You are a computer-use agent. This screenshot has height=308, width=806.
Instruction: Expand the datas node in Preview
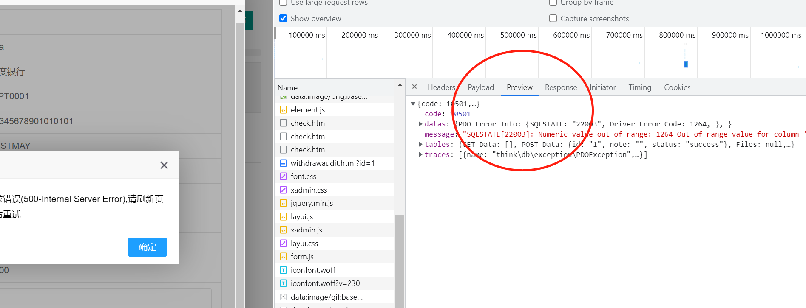[420, 124]
